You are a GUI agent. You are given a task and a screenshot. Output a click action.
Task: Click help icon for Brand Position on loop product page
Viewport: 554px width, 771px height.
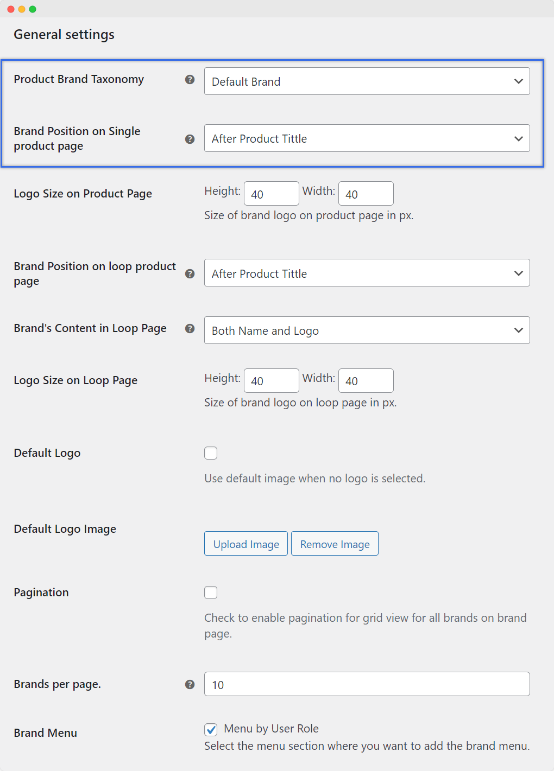click(190, 274)
